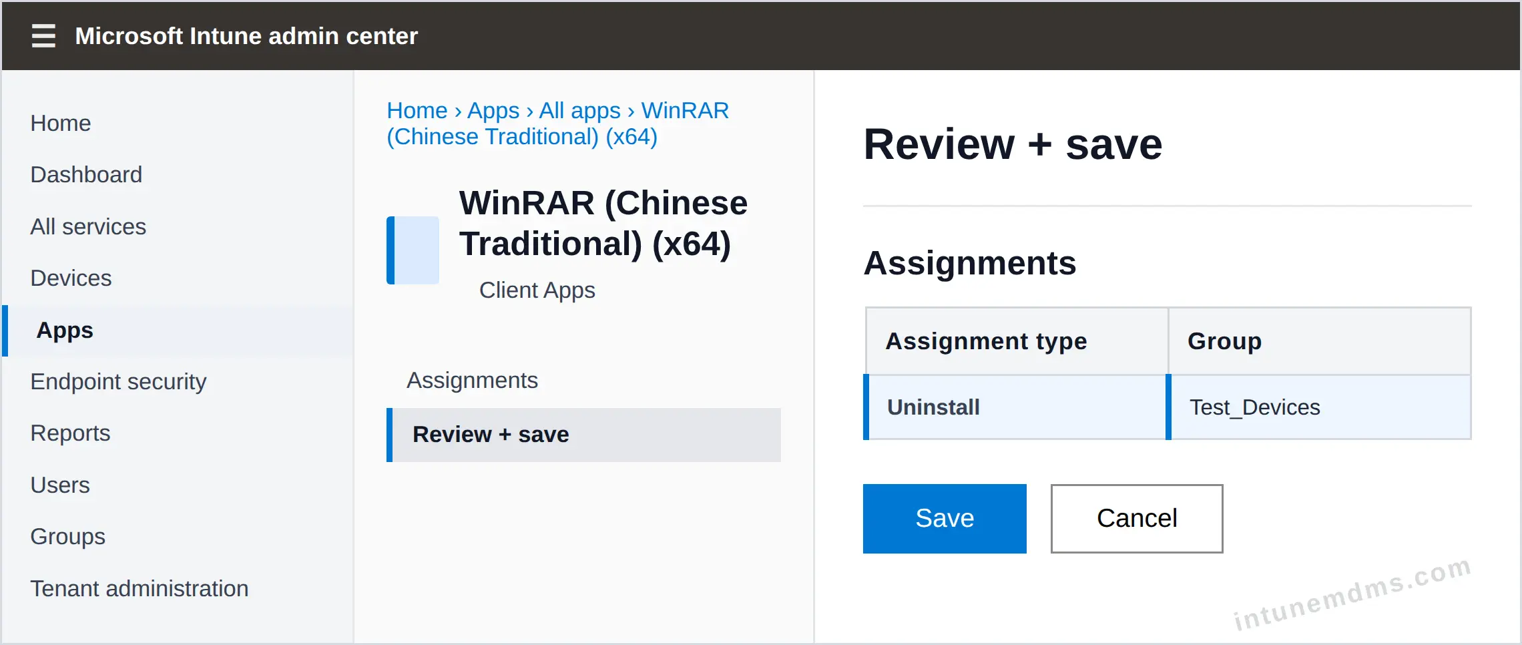Click the All apps breadcrumb link
This screenshot has width=1522, height=645.
pyautogui.click(x=579, y=110)
